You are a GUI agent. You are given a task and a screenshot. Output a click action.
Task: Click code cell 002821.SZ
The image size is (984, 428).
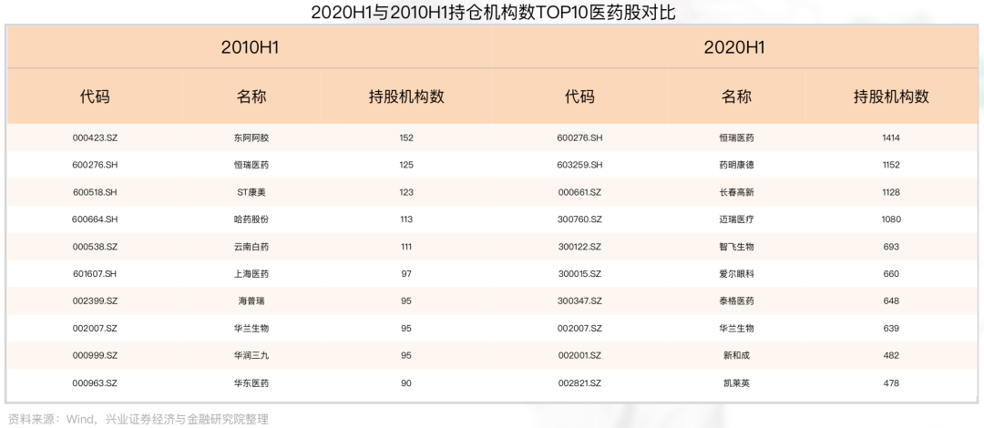tap(579, 382)
